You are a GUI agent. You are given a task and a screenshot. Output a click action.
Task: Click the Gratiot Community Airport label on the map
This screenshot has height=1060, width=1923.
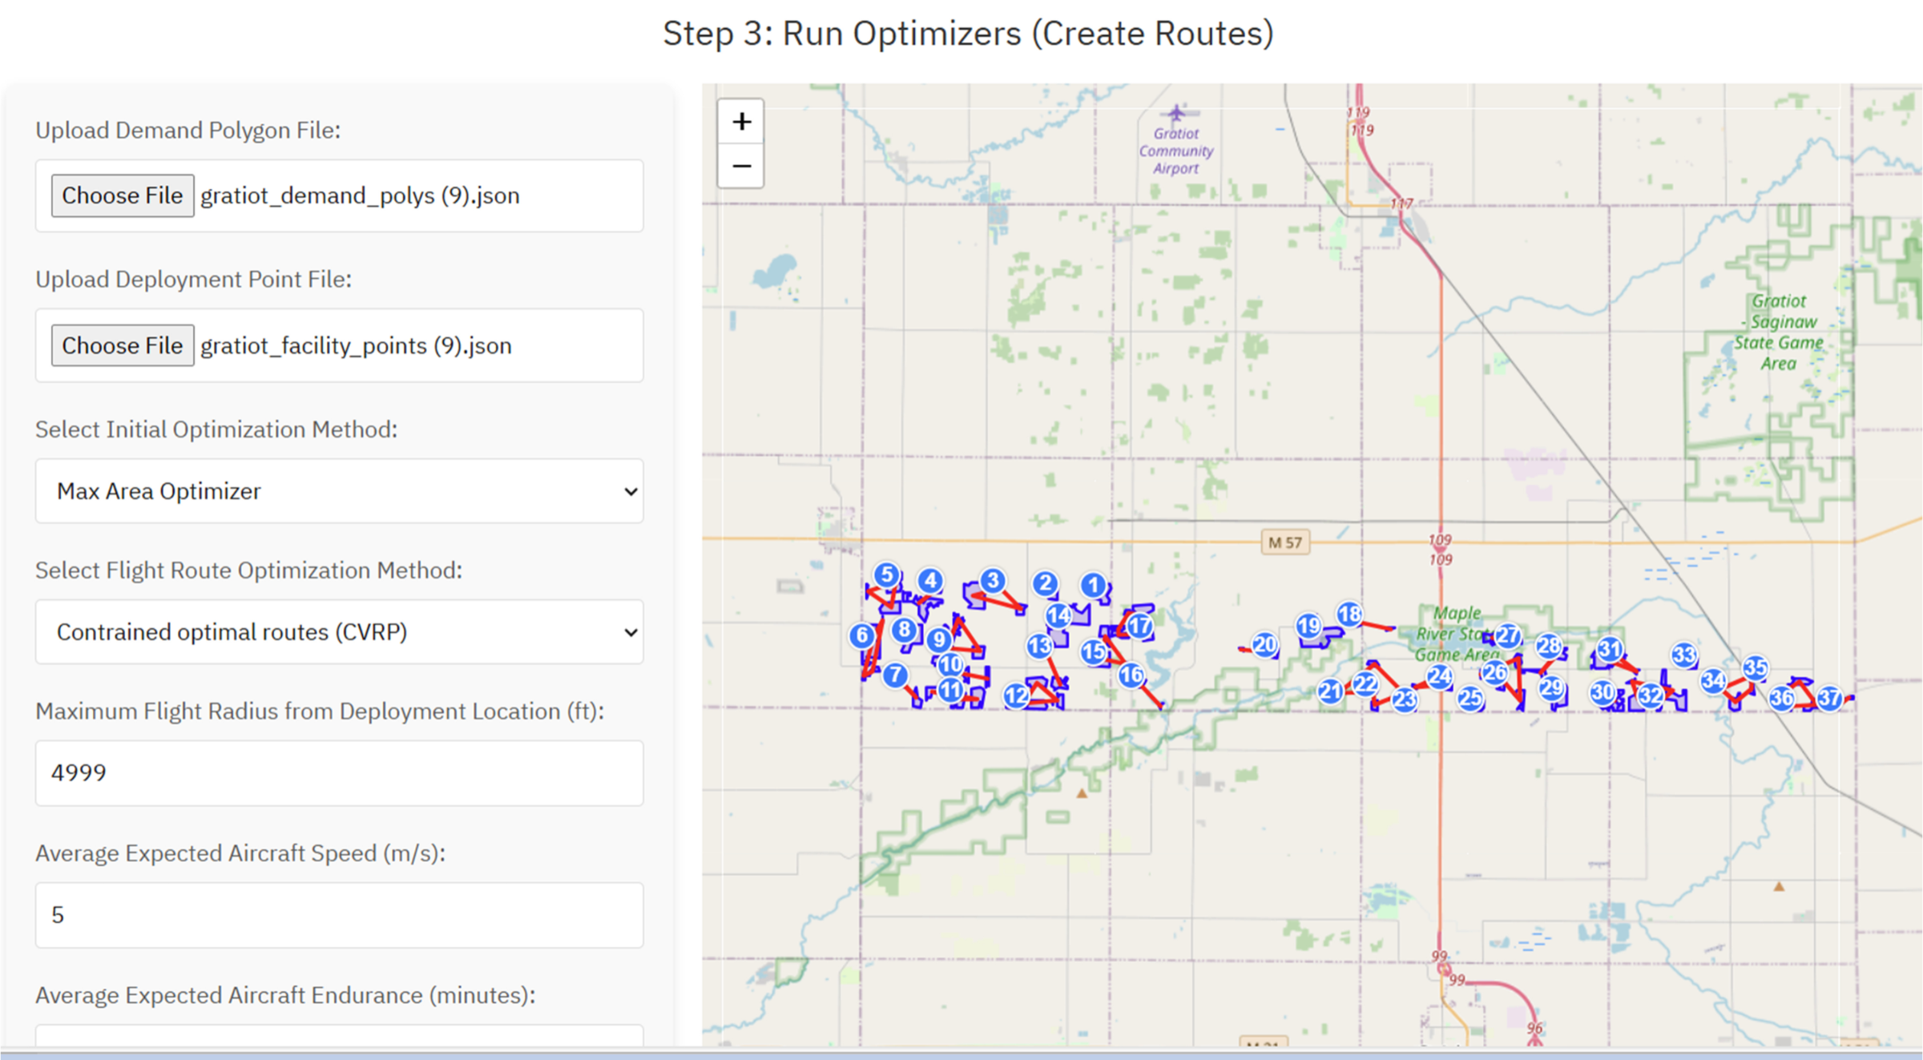coord(1175,150)
